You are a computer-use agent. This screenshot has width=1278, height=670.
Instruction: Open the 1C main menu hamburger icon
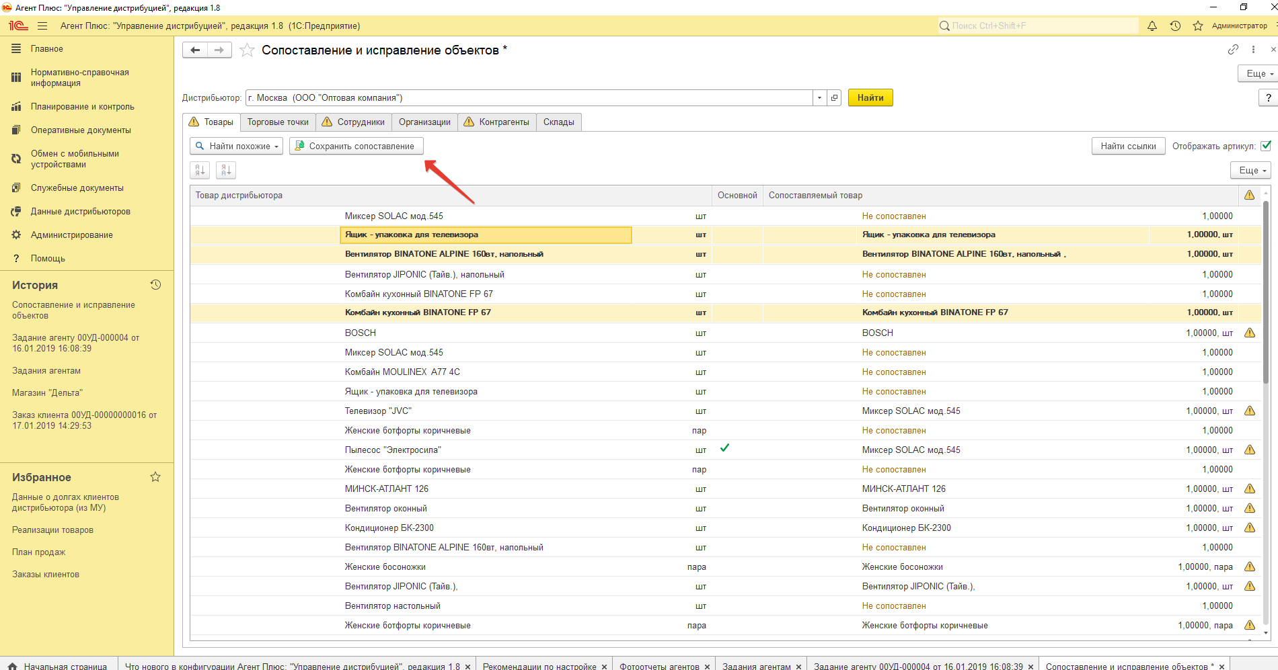coord(42,26)
